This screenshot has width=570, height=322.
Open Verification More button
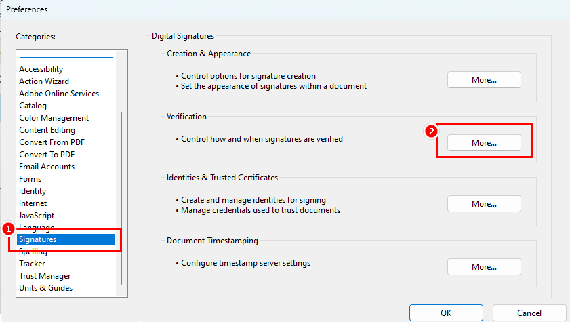[484, 143]
